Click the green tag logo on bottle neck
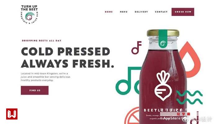Image resolution: width=214 pixels, height=124 pixels. [x=163, y=39]
